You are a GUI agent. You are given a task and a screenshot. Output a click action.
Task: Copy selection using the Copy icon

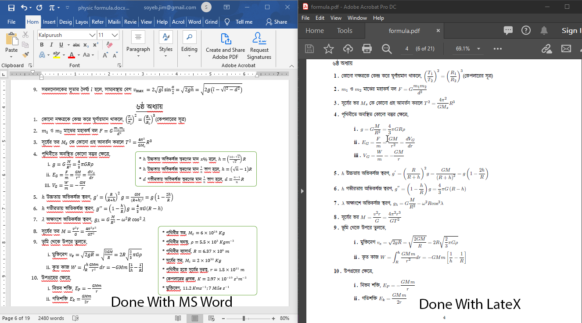[25, 45]
